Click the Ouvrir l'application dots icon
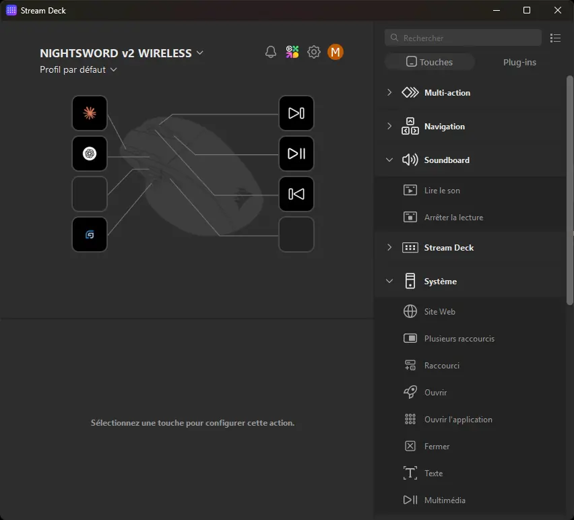Screen dimensions: 574x520 pos(410,419)
